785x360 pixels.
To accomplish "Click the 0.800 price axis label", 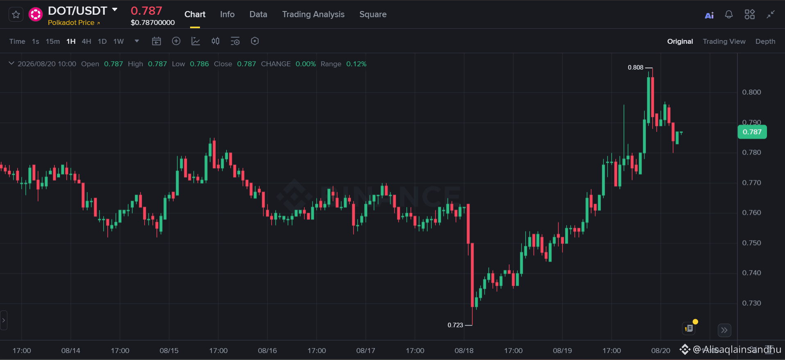I will pos(751,92).
